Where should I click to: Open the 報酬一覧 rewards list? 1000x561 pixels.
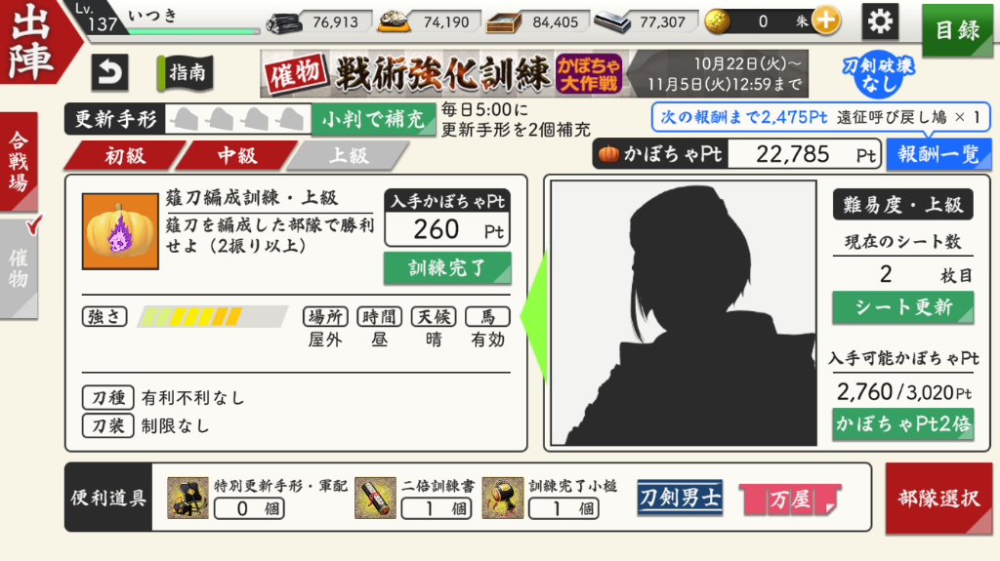pyautogui.click(x=938, y=154)
